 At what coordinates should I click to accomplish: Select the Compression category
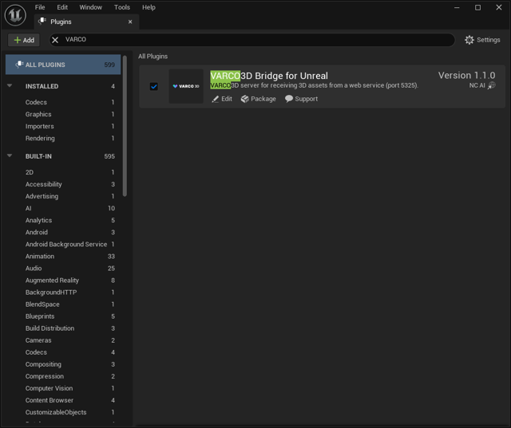point(63,376)
